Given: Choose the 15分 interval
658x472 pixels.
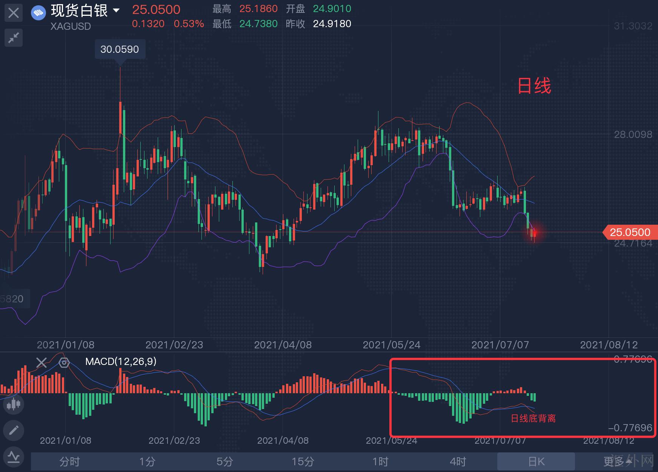Looking at the screenshot, I should [303, 461].
